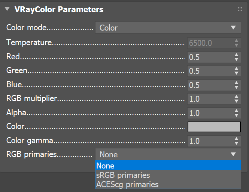Choose sRGB primaries option
Image resolution: width=249 pixels, height=192 pixels.
(x=168, y=175)
